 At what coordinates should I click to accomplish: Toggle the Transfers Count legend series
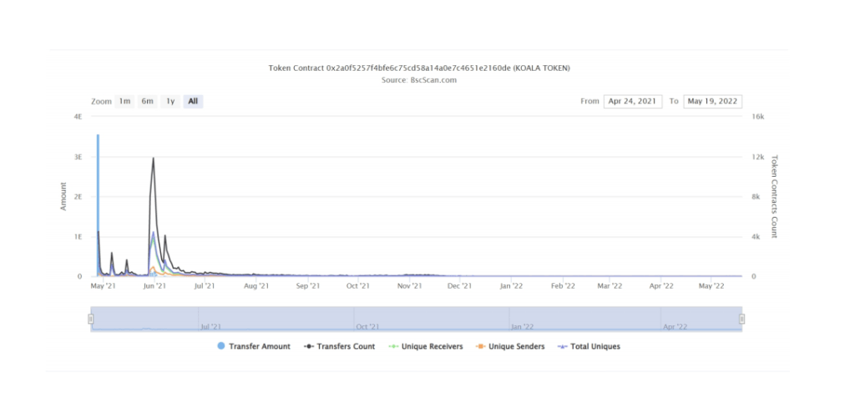[339, 346]
